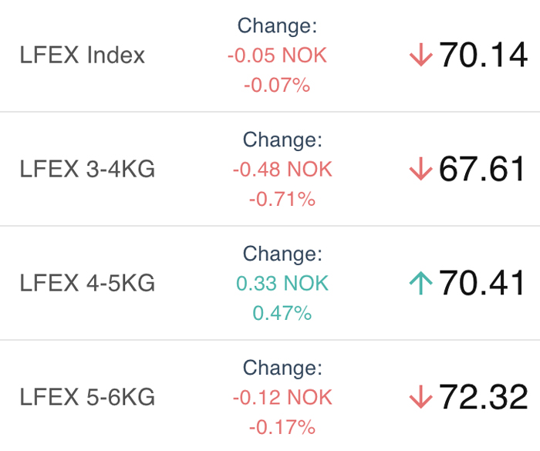Image resolution: width=540 pixels, height=451 pixels.
Task: Click the 67.61 price value
Action: (x=481, y=169)
